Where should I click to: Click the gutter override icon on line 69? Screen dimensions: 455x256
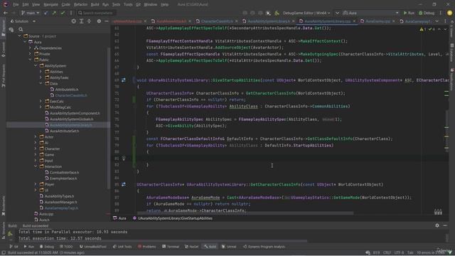[x=124, y=80]
